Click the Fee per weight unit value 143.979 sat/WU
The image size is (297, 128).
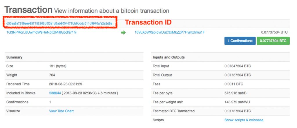[x=238, y=102]
